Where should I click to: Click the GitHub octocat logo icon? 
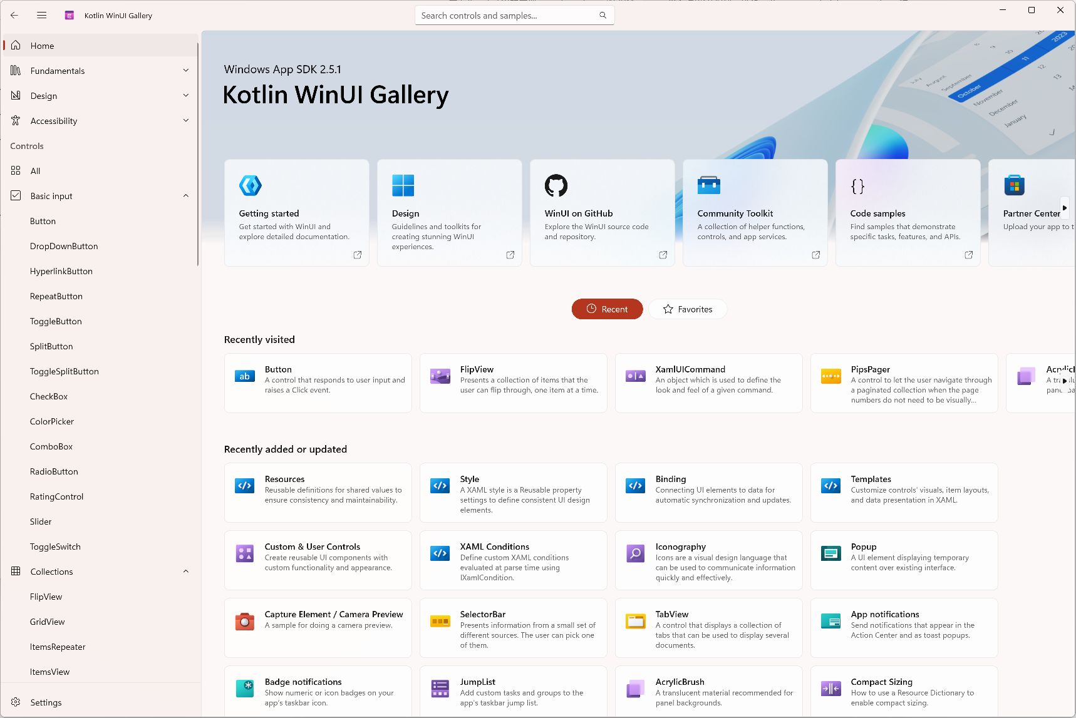point(556,185)
